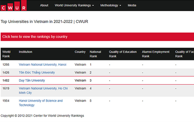Expand the Methodology dropdown menu
This screenshot has height=122, width=194.
click(111, 5)
